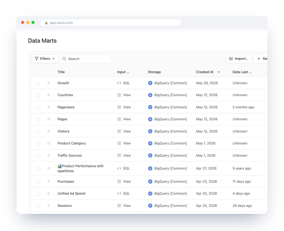Click the BigQuery icon in Traffic Sources row
This screenshot has height=231, width=284.
[x=150, y=156]
